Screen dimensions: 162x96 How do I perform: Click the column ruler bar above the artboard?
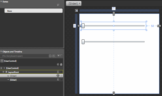coord(119,10)
